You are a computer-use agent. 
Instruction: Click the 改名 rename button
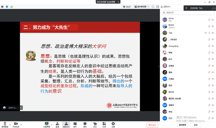tap(196, 125)
